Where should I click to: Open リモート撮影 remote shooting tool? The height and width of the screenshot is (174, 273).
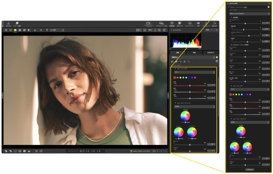17,24
